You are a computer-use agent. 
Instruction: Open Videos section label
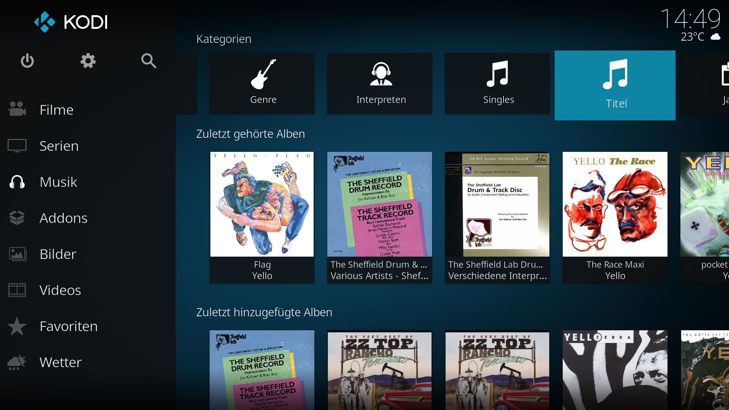[x=60, y=290]
